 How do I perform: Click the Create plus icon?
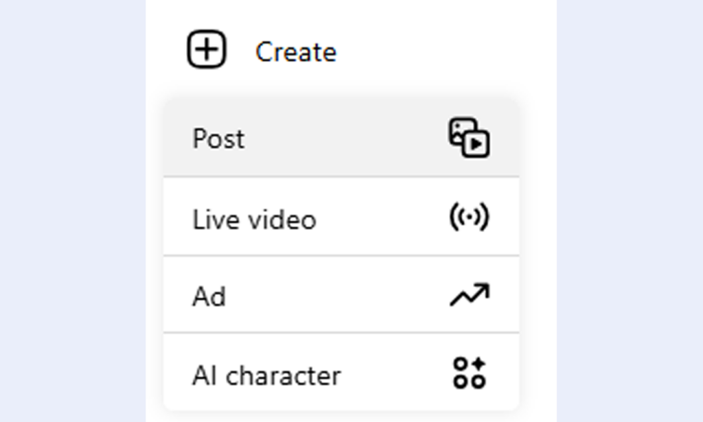(x=207, y=51)
